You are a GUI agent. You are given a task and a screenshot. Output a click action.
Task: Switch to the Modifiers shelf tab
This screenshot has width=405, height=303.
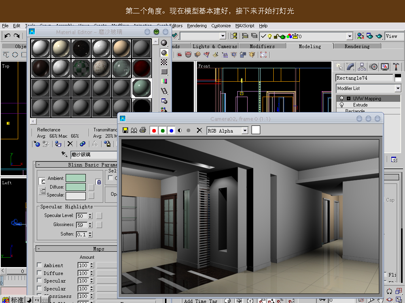pyautogui.click(x=262, y=47)
